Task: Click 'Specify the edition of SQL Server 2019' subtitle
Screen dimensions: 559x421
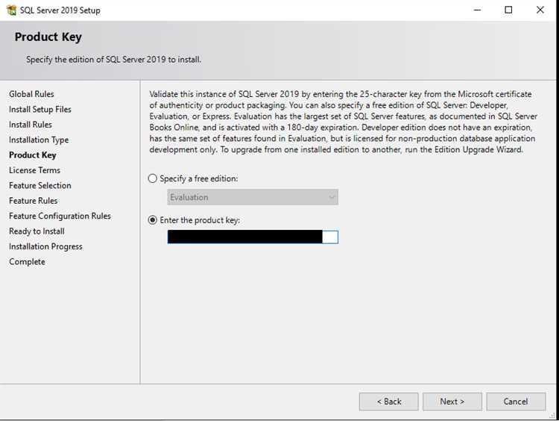Action: (113, 59)
